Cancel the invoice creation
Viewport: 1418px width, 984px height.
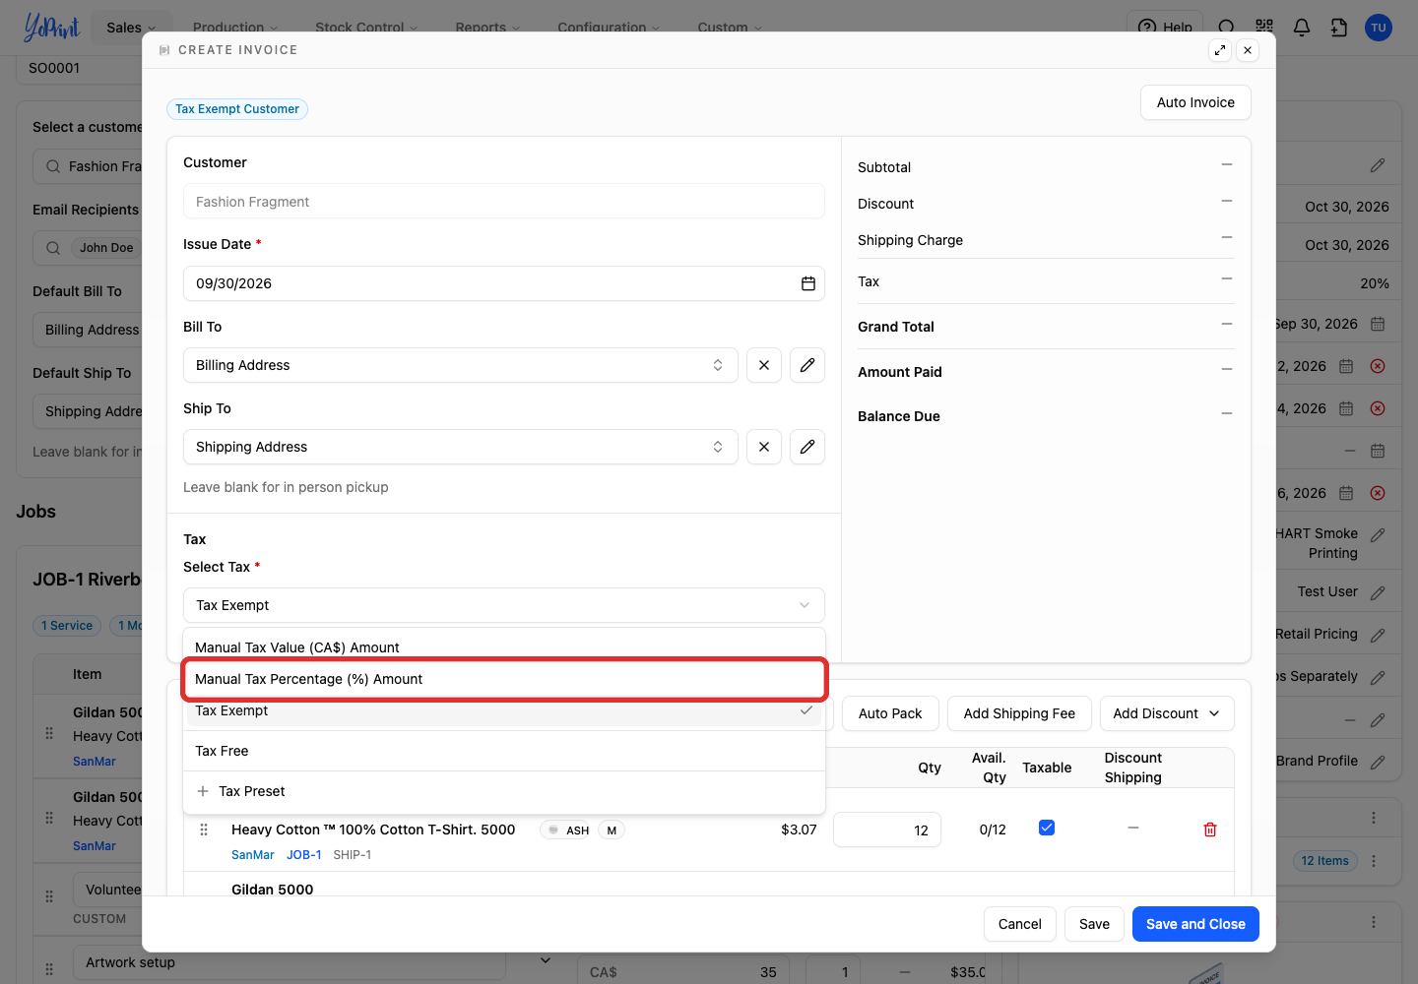[x=1019, y=924]
